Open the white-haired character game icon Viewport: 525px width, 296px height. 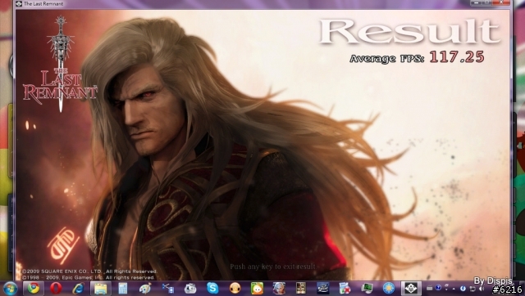pos(279,288)
